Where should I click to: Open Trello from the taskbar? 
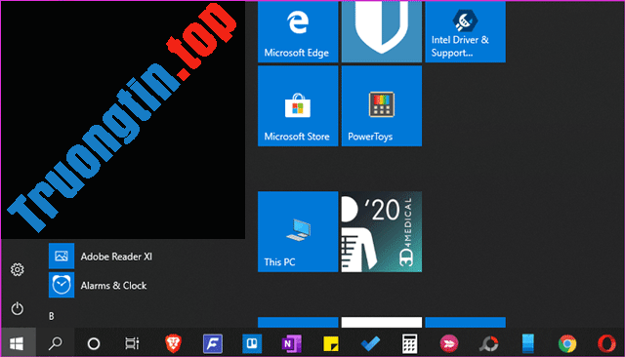pos(252,343)
